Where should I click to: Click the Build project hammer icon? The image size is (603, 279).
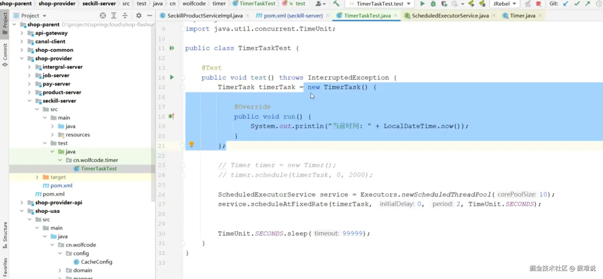tap(336, 4)
